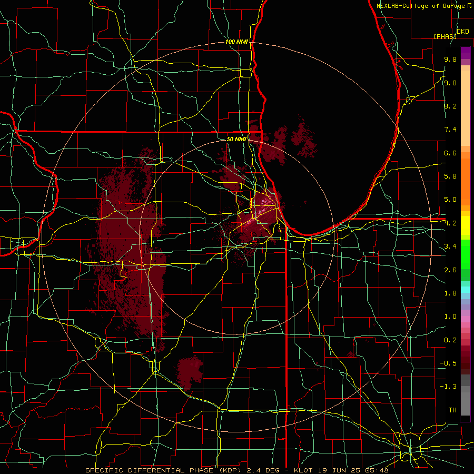Image resolution: width=474 pixels, height=474 pixels.
Task: Click the -1.3 value on the color scale
Action: (x=448, y=387)
